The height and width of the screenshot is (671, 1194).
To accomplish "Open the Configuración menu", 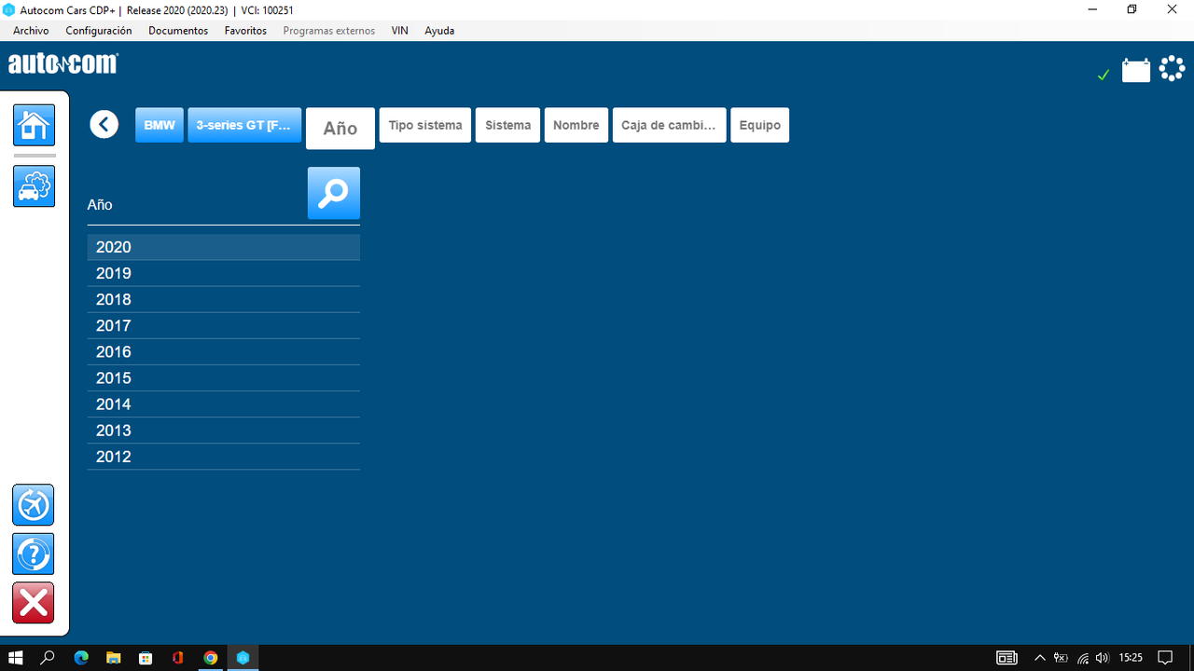I will (99, 31).
